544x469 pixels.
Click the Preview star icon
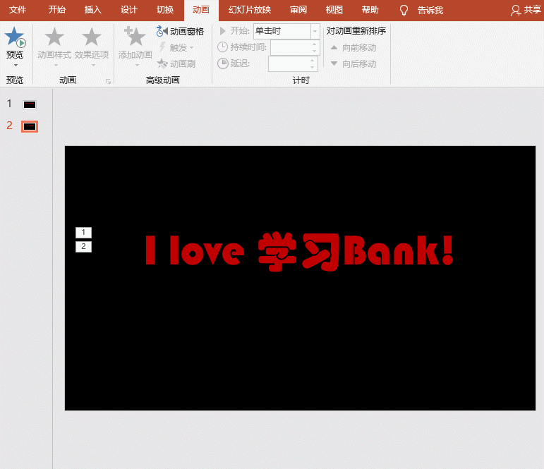pos(15,37)
